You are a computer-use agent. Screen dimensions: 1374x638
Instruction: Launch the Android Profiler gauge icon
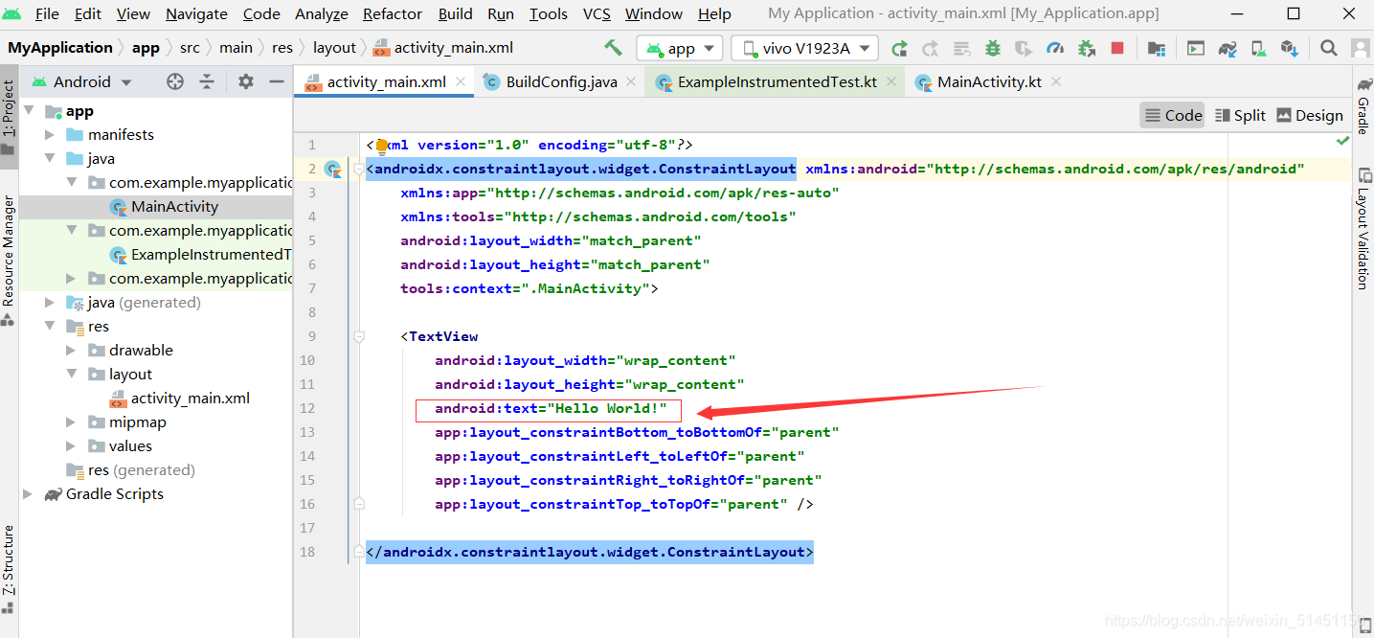click(x=1056, y=47)
